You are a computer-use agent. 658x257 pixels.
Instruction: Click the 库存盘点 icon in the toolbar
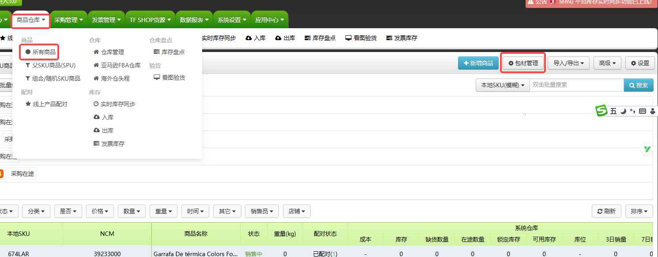308,38
